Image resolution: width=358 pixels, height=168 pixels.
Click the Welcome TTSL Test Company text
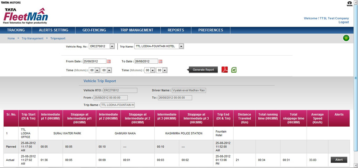(x=326, y=18)
